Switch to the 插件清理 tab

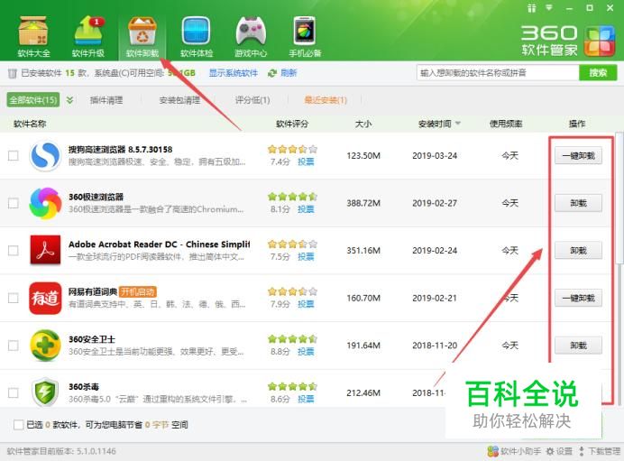[106, 100]
